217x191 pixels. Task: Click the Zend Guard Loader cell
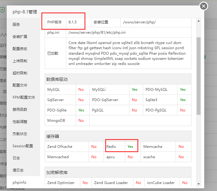tap(112, 182)
